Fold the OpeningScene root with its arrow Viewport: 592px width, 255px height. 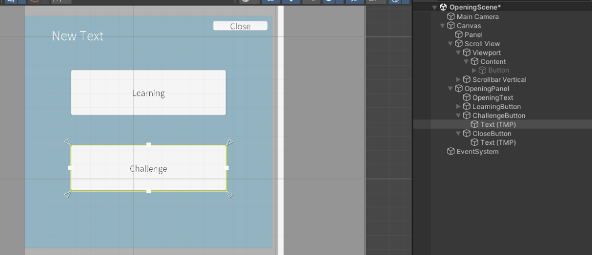tap(435, 7)
